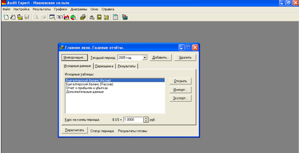Click the last toolbar icon with arrow

125,17
